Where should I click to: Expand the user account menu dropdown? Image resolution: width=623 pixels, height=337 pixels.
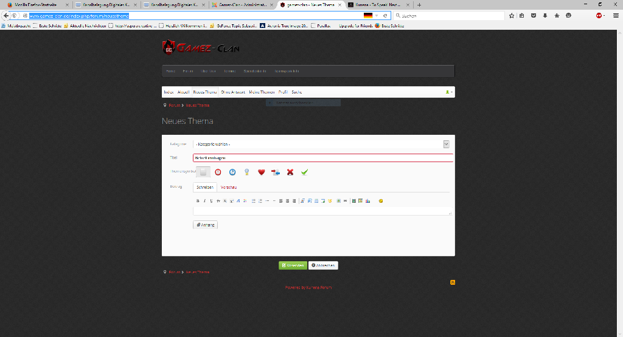tap(449, 92)
